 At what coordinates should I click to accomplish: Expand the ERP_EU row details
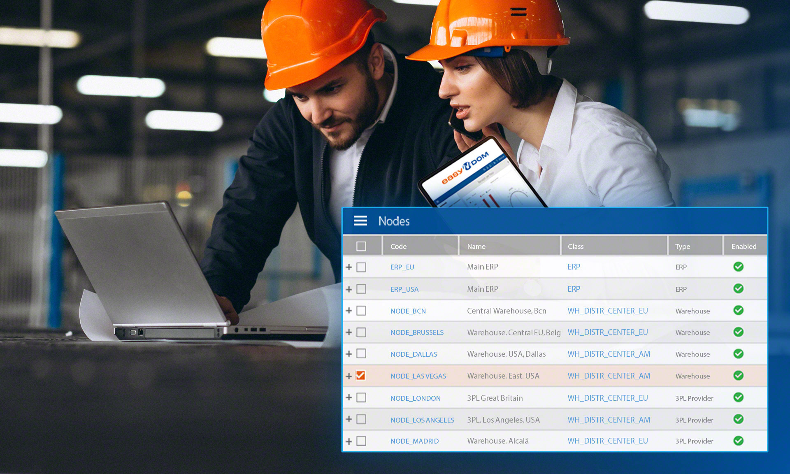[x=349, y=267]
